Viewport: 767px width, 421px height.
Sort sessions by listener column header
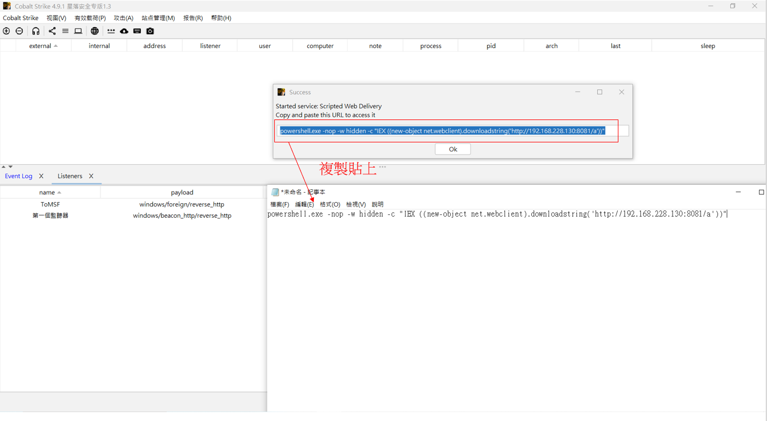(x=210, y=46)
